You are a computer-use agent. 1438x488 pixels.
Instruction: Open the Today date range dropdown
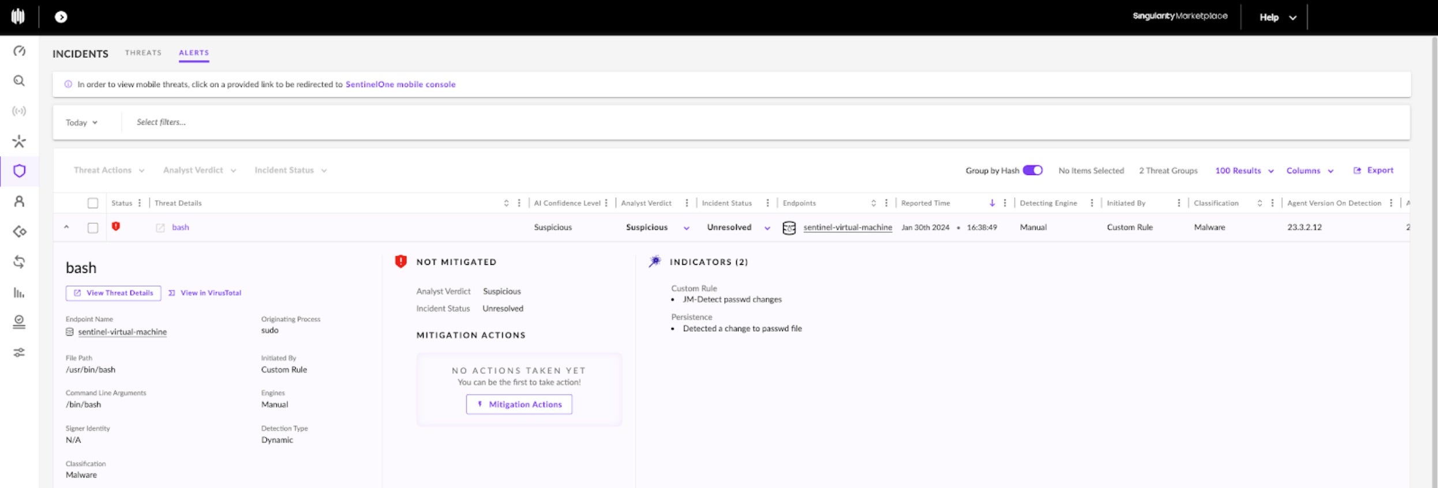tap(81, 122)
